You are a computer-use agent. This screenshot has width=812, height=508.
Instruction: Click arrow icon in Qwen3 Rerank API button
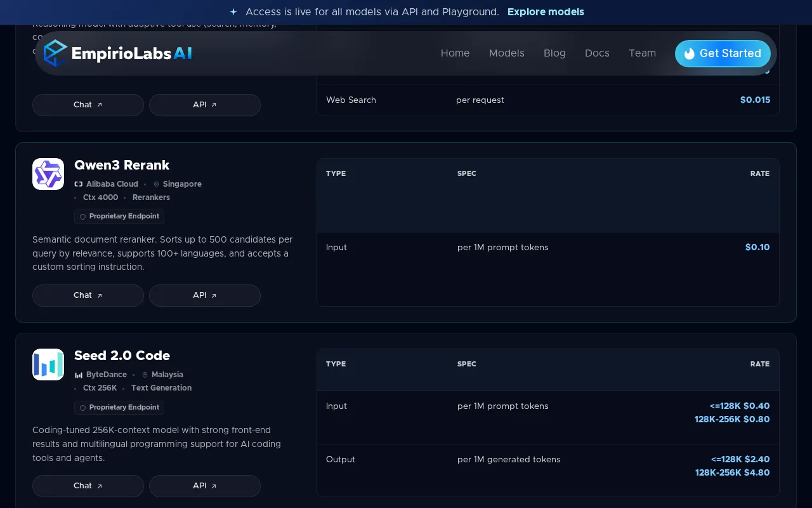[x=214, y=295]
